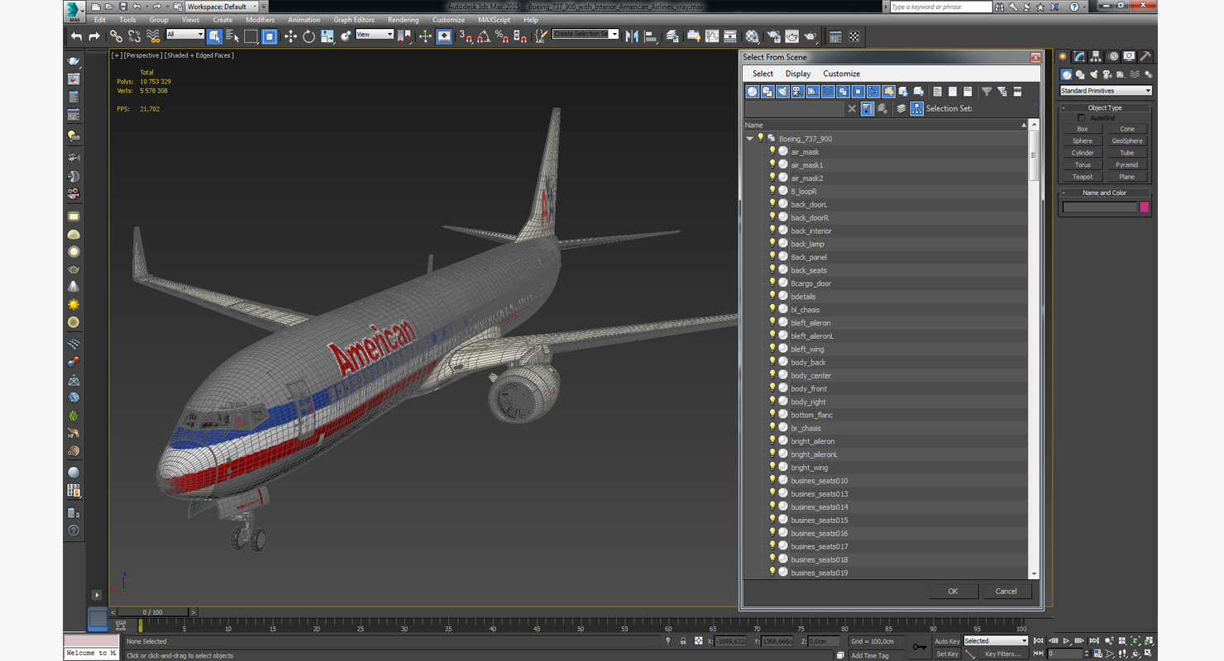Toggle light bulb icon for air_mask row
1224x661 pixels.
772,152
